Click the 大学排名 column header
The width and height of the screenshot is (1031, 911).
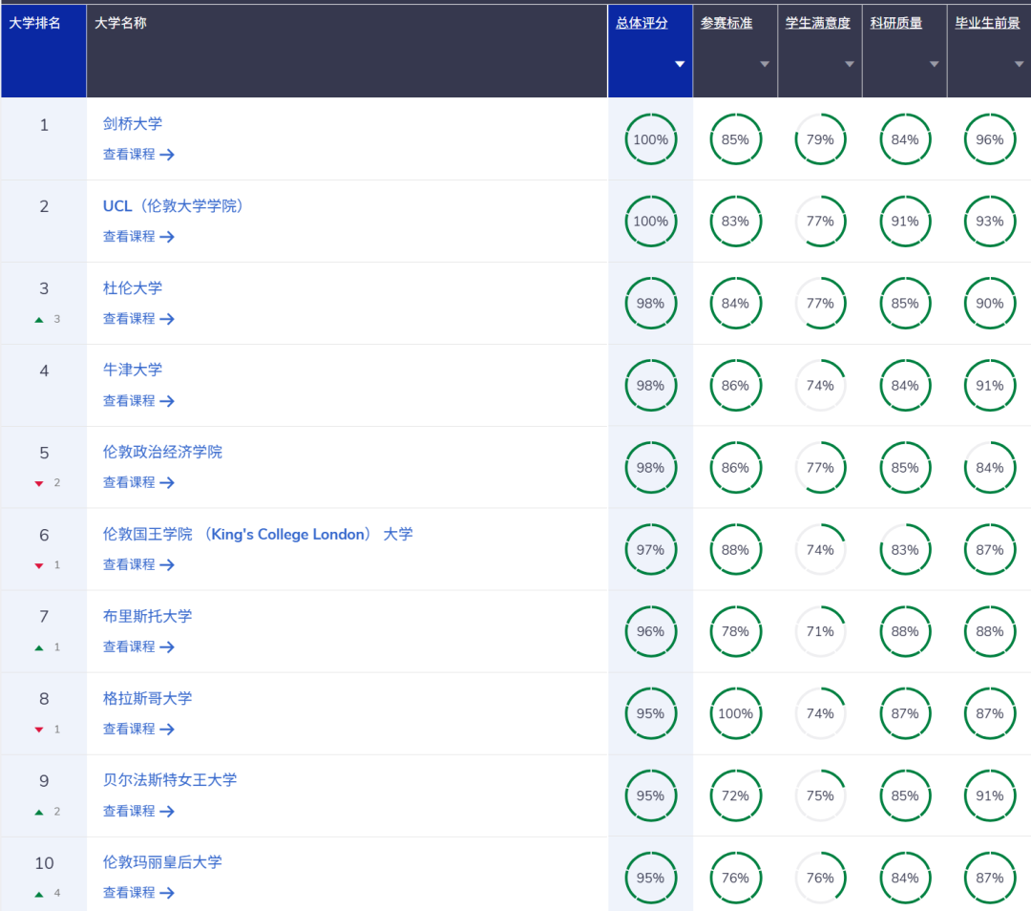(35, 23)
